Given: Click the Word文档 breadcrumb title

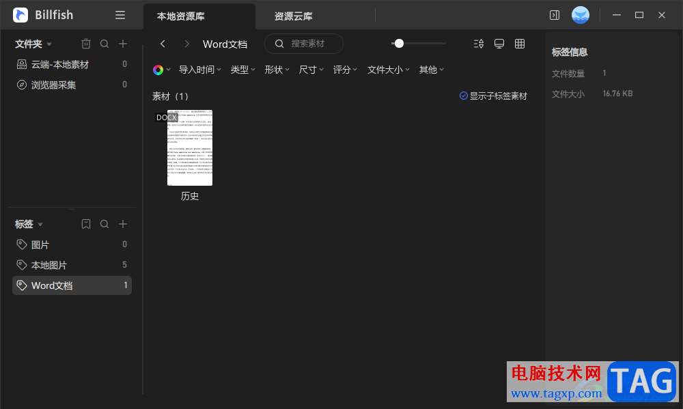Looking at the screenshot, I should (x=225, y=44).
